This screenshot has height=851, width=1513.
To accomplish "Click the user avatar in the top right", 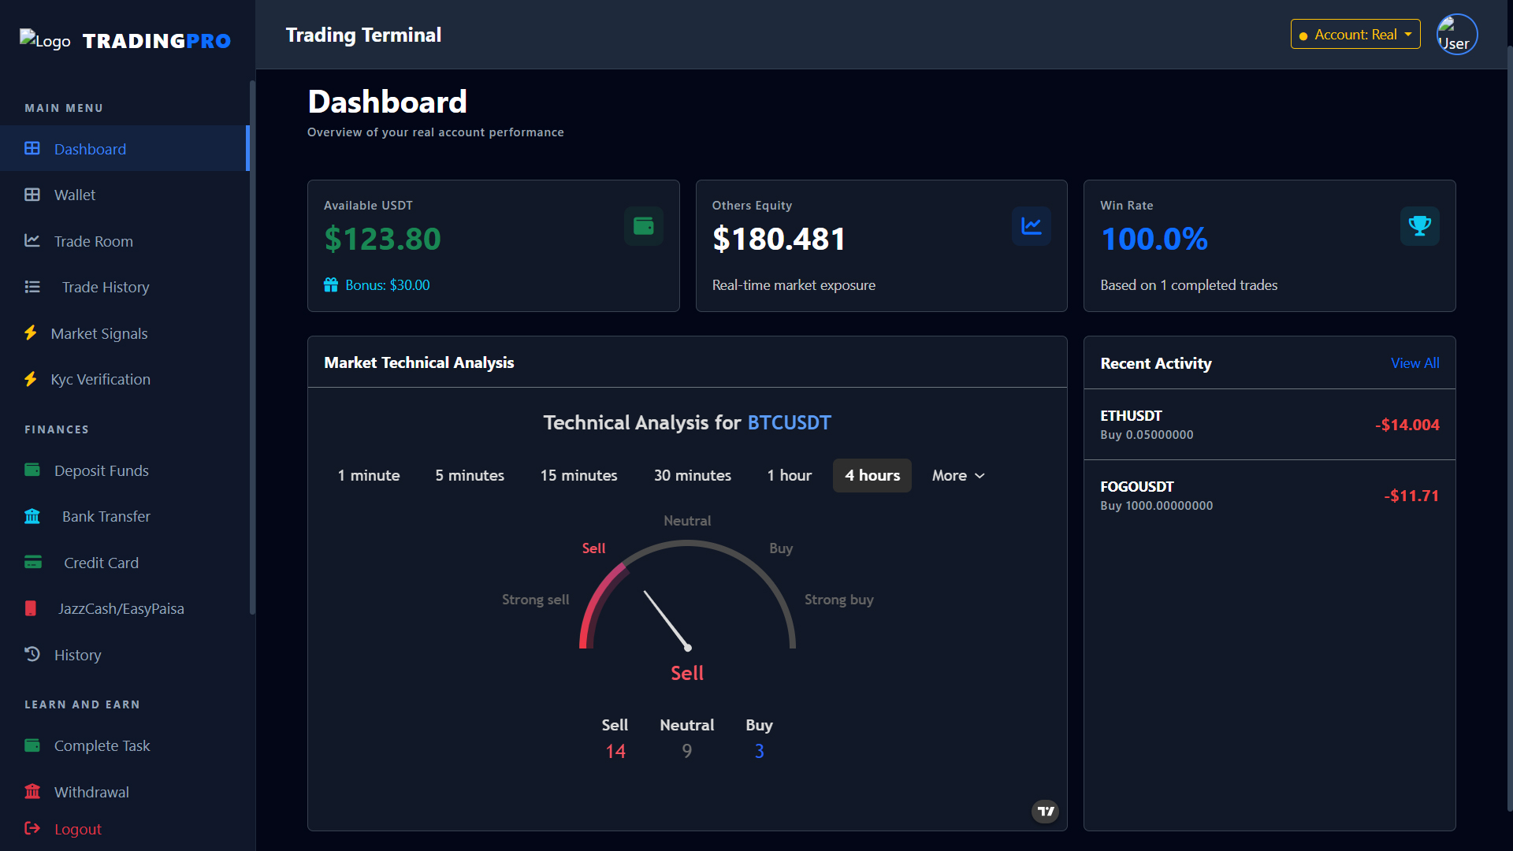I will (x=1455, y=34).
